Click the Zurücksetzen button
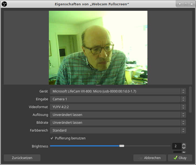The width and height of the screenshot is (196, 165). point(22,158)
